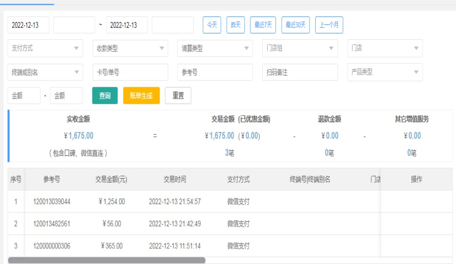Open the 产品类型 dropdown
The width and height of the screenshot is (456, 264).
click(x=385, y=72)
